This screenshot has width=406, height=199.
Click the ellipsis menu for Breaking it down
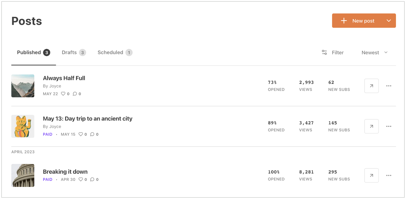388,175
